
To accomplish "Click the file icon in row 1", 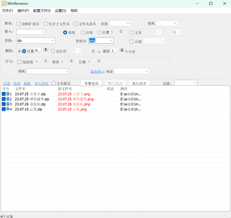I will (x=8, y=94).
